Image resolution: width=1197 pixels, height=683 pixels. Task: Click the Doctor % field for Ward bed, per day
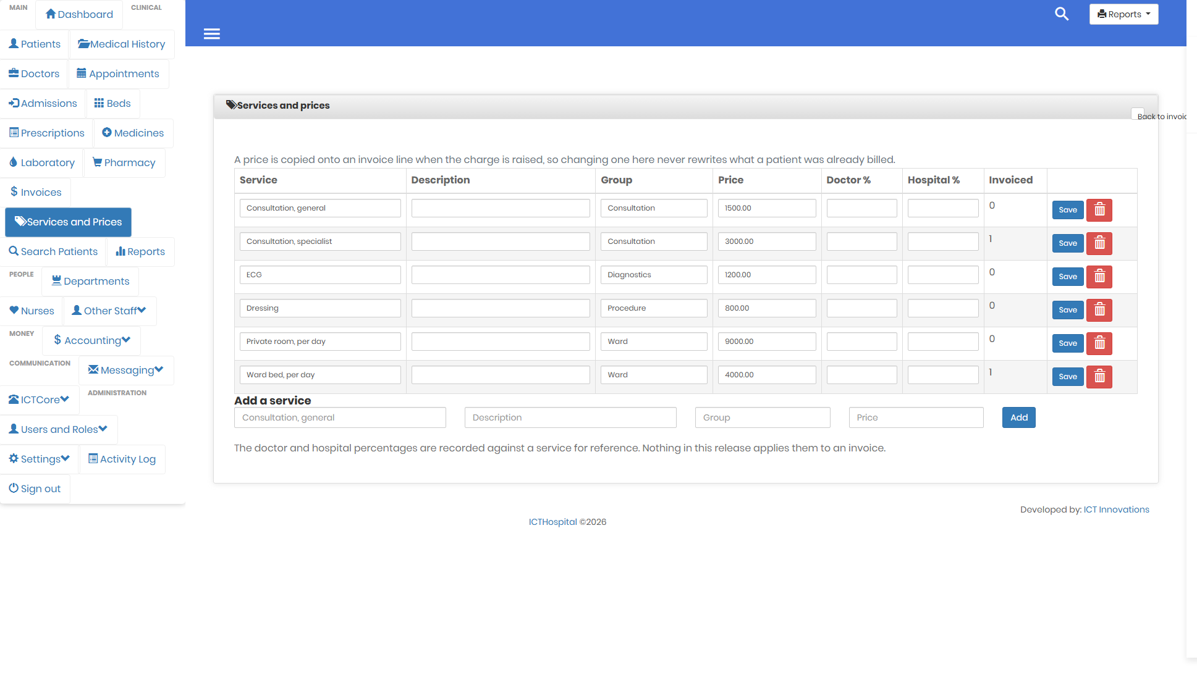pyautogui.click(x=861, y=375)
